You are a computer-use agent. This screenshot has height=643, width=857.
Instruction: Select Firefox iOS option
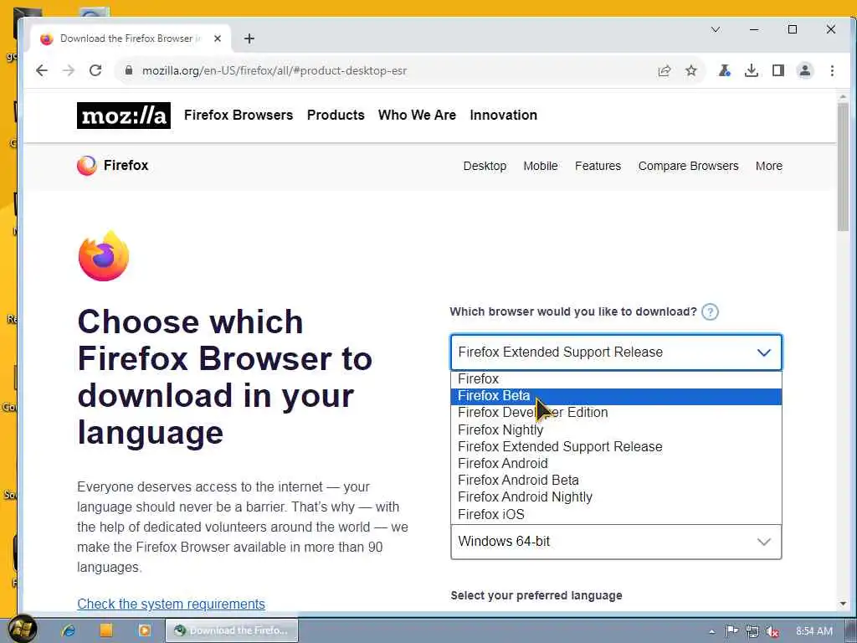point(616,515)
